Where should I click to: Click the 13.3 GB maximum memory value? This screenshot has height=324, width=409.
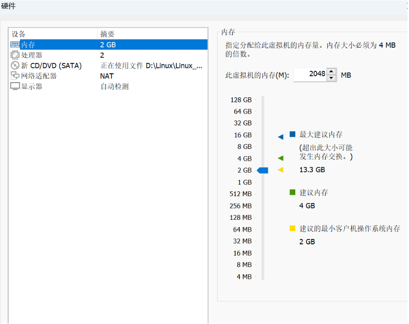[x=312, y=170]
